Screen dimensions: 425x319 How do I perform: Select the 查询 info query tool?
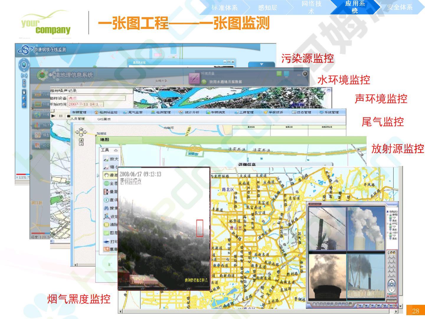pyautogui.click(x=111, y=200)
